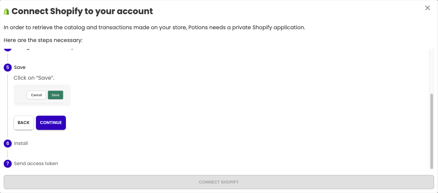
Task: Advance using the CONTINUE button
Action: click(x=51, y=123)
